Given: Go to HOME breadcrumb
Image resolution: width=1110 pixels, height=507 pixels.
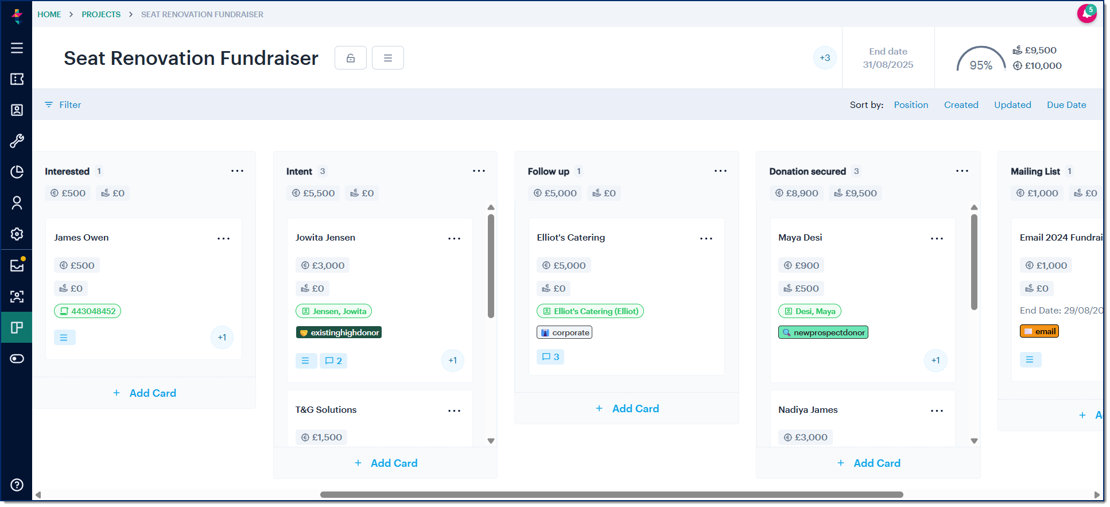Looking at the screenshot, I should click(x=49, y=14).
